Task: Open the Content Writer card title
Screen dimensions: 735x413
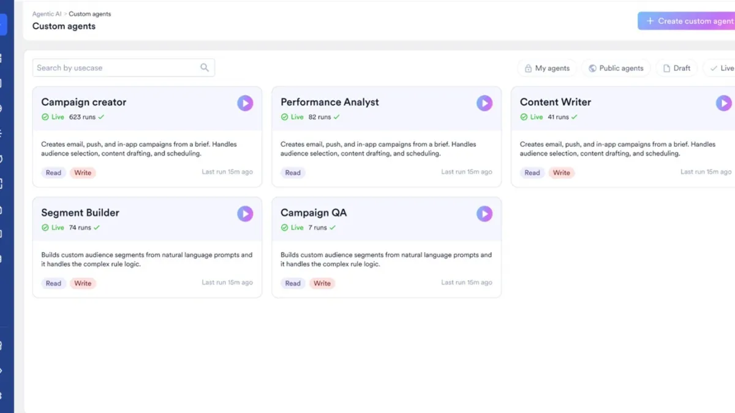Action: pos(556,102)
